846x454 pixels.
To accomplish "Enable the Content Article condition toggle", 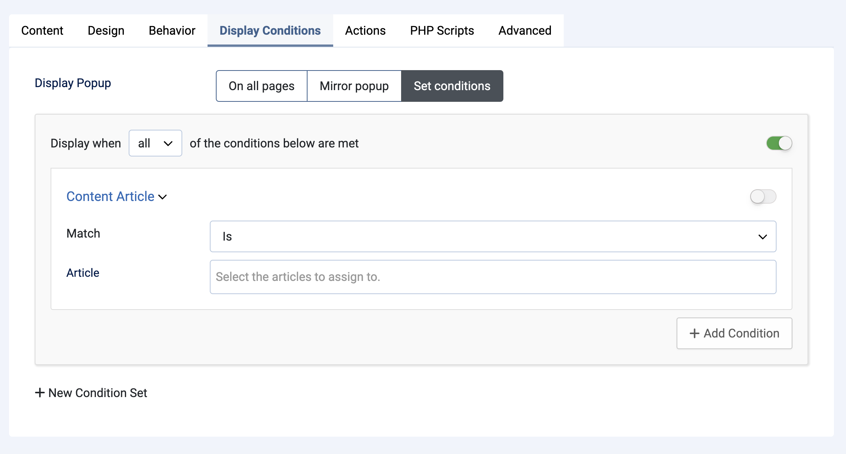I will [763, 196].
